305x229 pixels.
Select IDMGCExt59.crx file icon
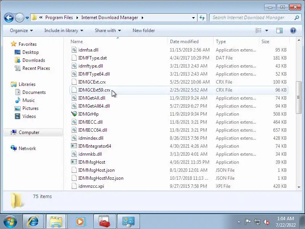coord(74,90)
